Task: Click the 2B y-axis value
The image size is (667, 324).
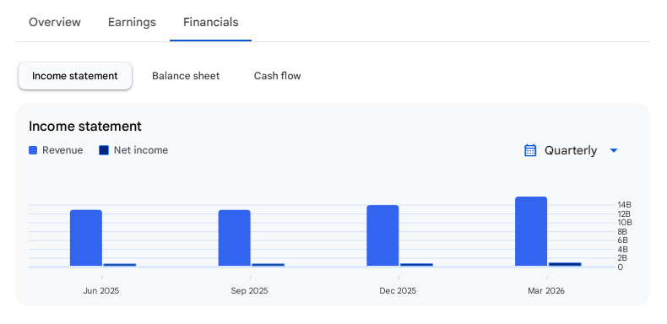Action: click(x=622, y=258)
